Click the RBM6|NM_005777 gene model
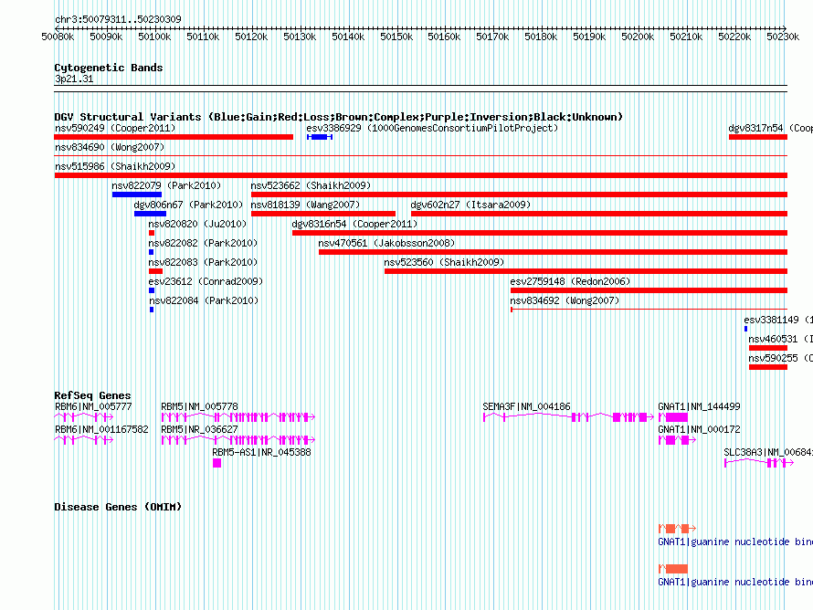 pyautogui.click(x=83, y=417)
